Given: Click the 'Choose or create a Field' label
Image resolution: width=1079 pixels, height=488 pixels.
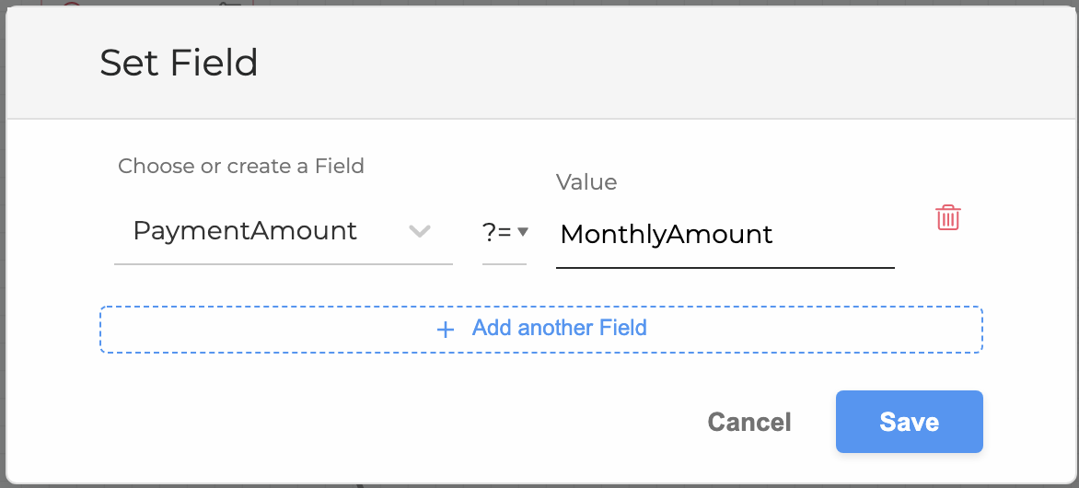Looking at the screenshot, I should 241,167.
